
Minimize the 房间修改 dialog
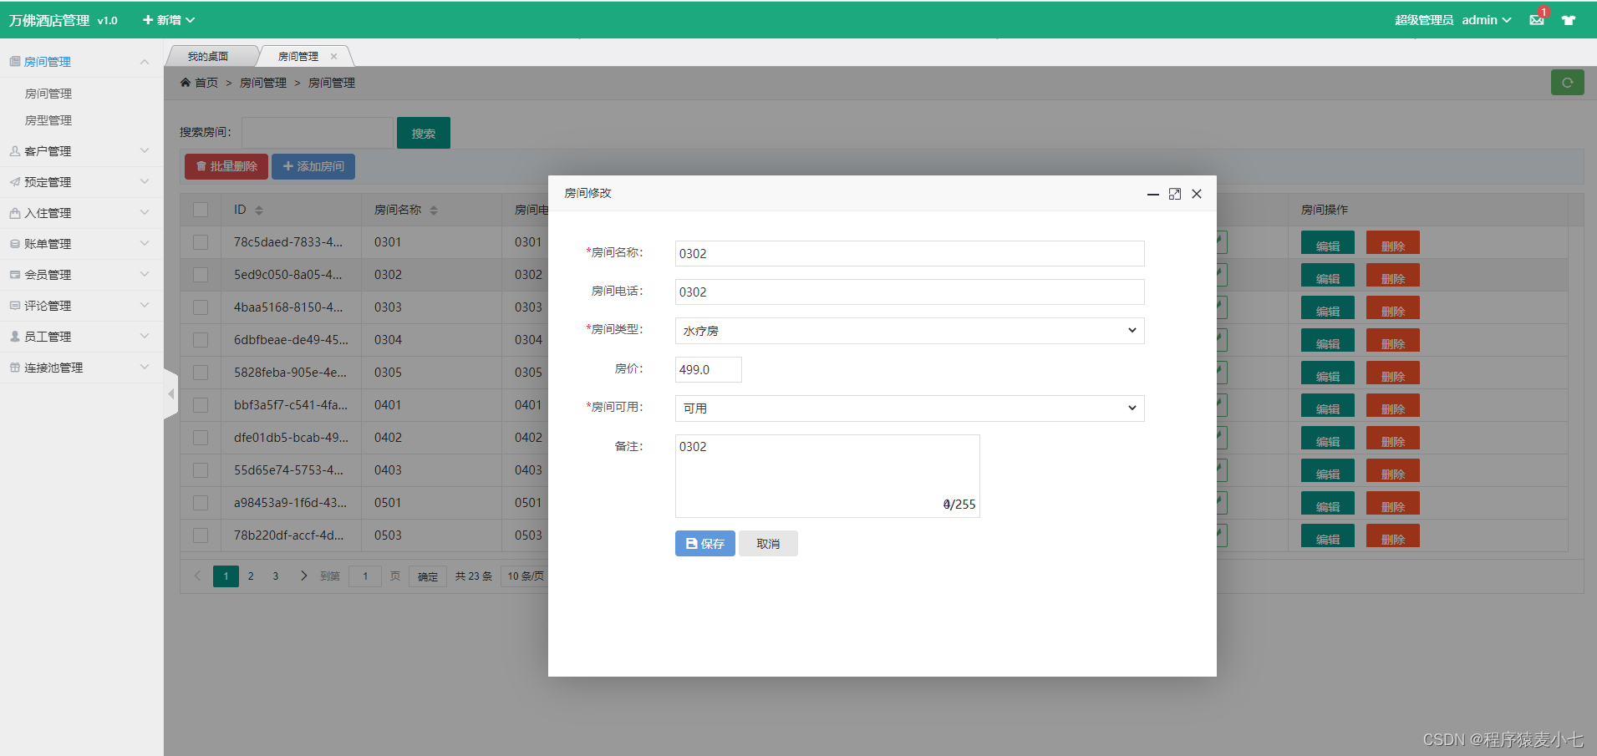click(1153, 194)
